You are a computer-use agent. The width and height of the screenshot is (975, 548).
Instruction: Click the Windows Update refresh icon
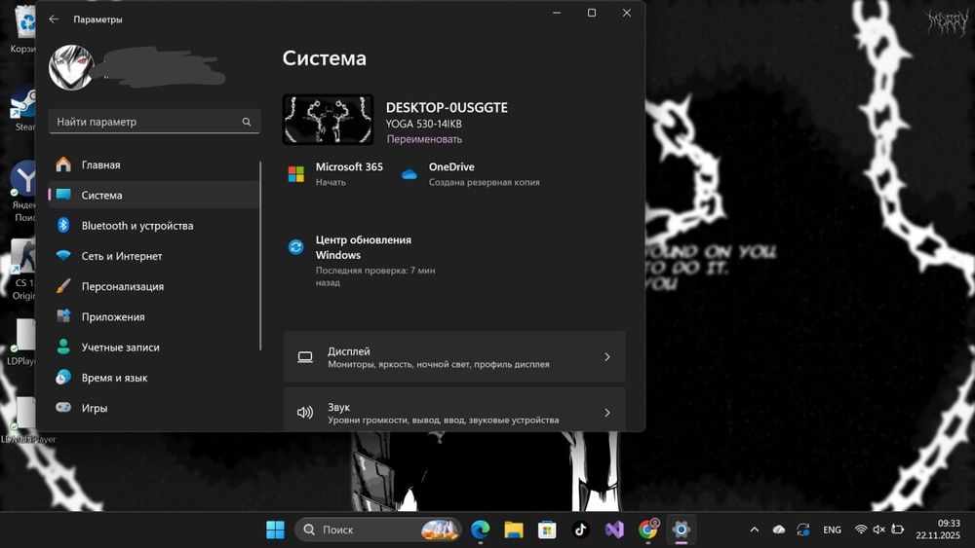(296, 247)
